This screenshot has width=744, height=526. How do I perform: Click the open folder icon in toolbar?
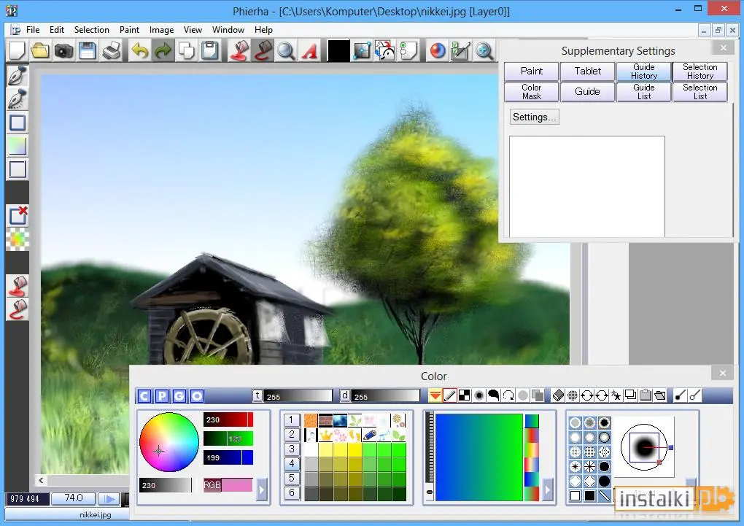pos(40,51)
